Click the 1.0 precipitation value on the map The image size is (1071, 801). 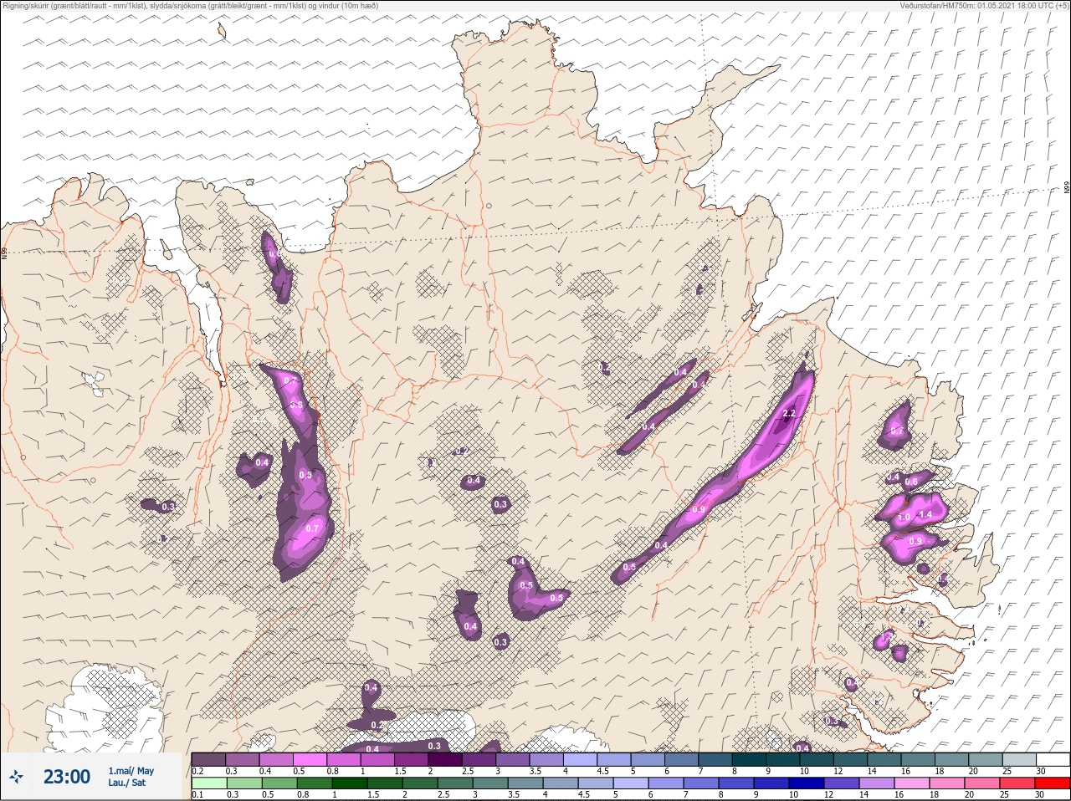point(904,518)
